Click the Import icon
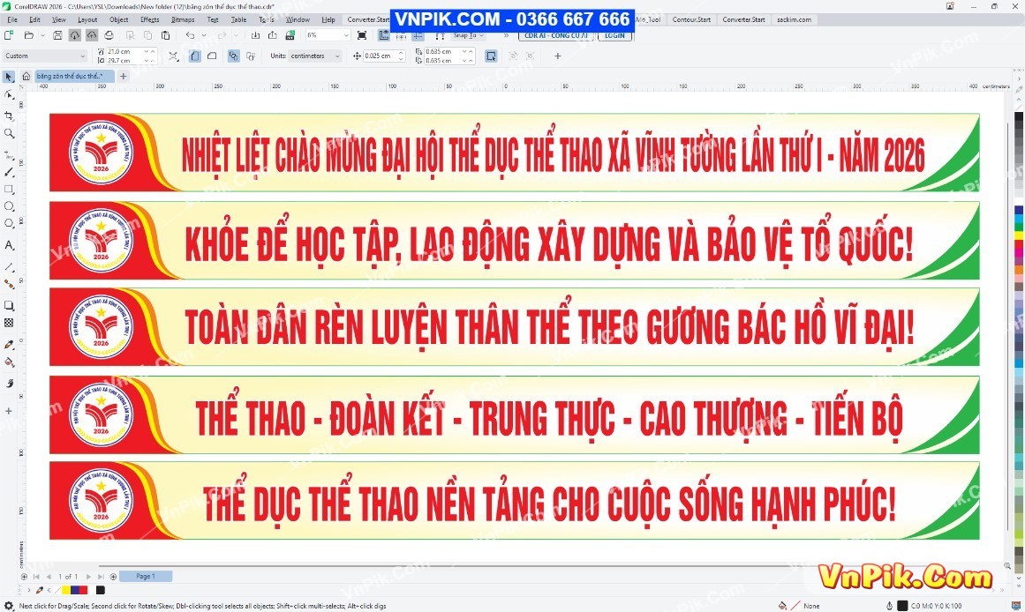Viewport: 1025px width, 612px height. [256, 35]
